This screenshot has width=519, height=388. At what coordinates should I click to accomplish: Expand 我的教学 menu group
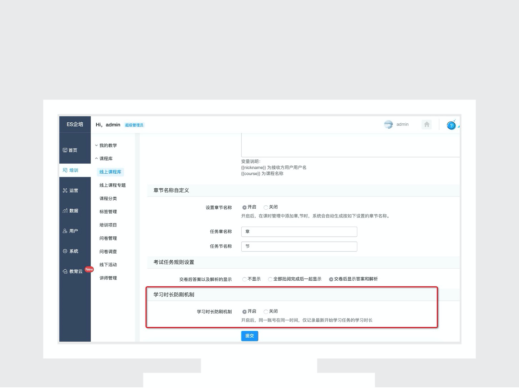[x=106, y=145]
